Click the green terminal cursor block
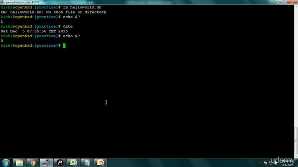This screenshot has height=167, width=298. click(64, 45)
